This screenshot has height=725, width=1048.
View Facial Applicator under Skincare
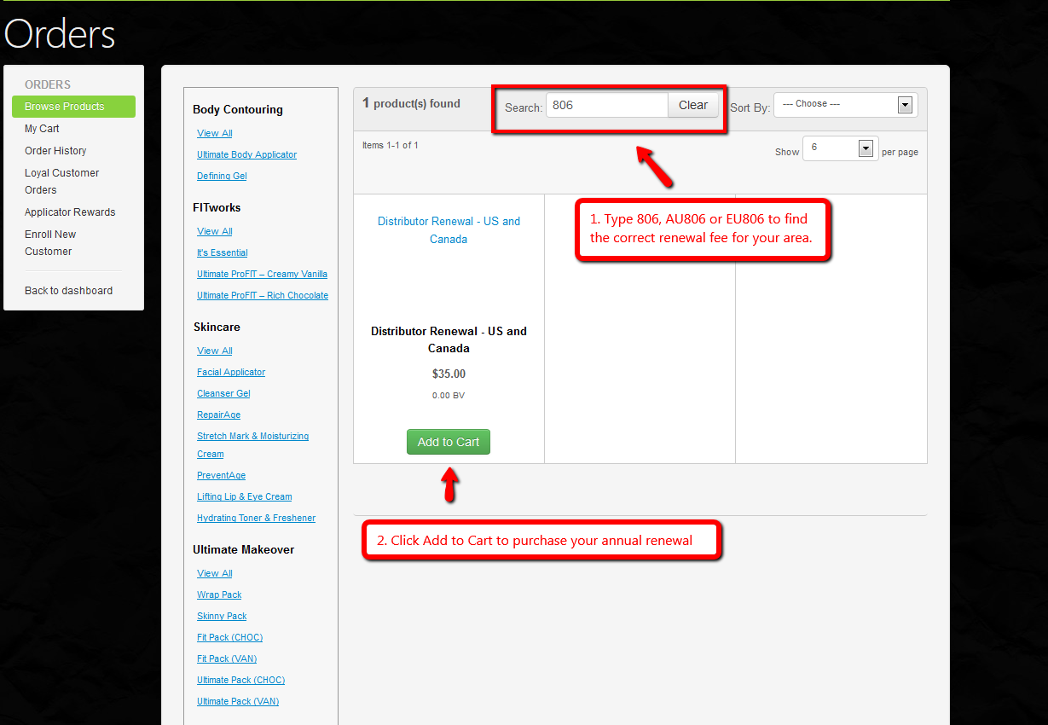tap(230, 372)
